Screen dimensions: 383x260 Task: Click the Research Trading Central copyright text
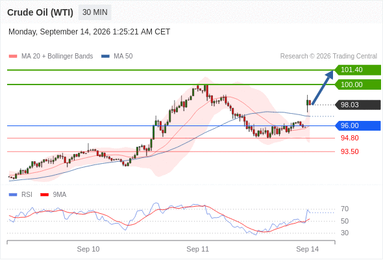[328, 57]
